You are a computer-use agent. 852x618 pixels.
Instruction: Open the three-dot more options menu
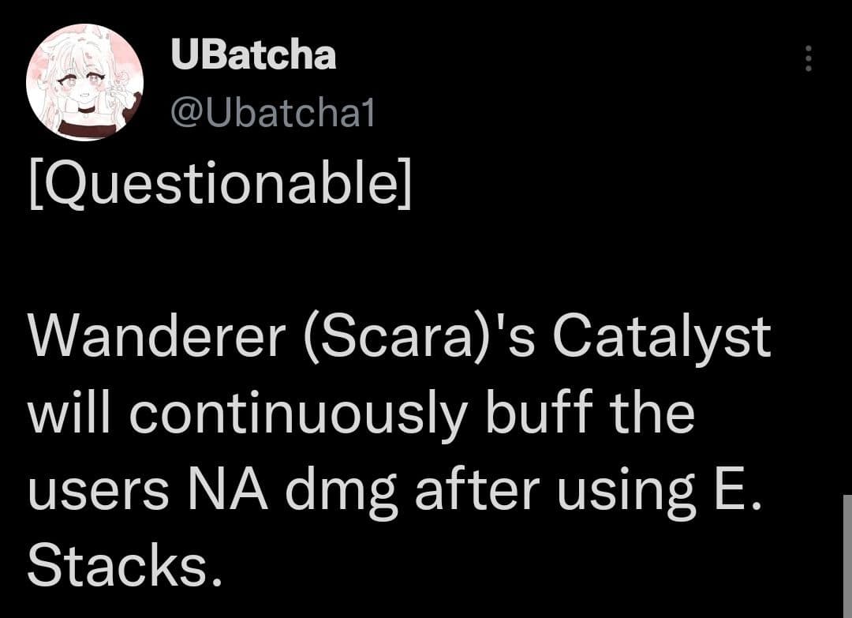[x=809, y=58]
